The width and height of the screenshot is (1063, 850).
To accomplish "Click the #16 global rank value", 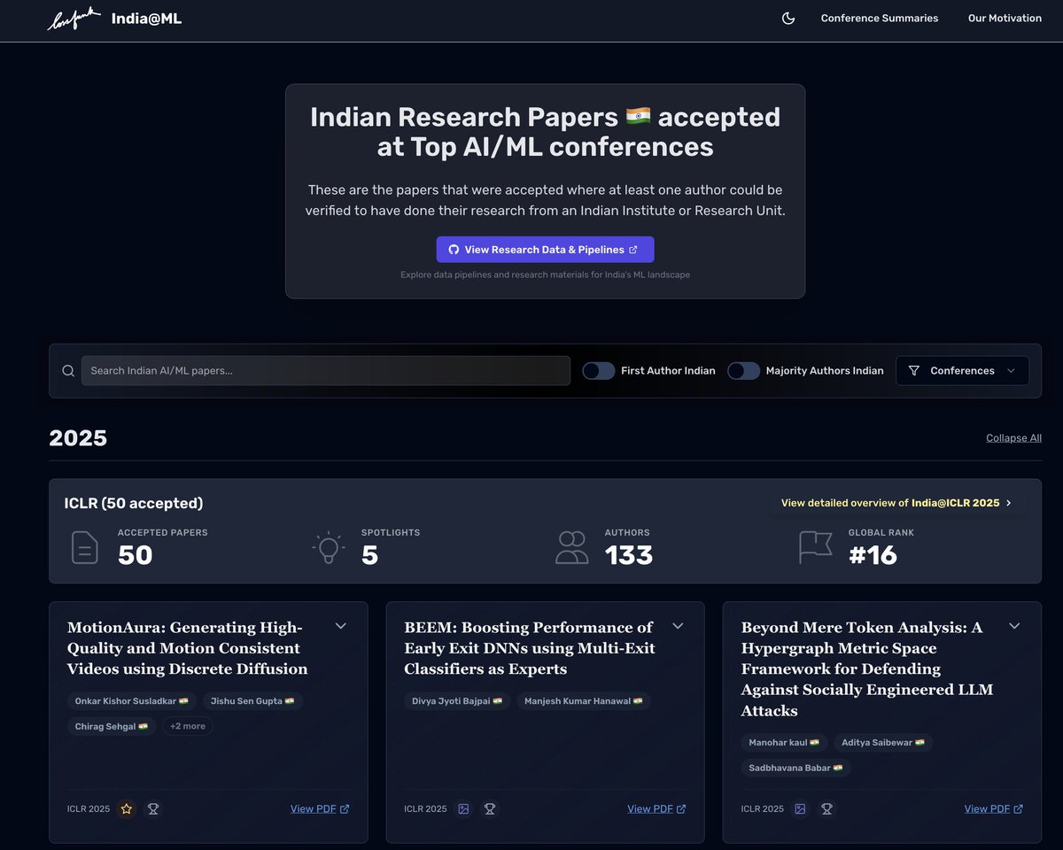I will click(873, 555).
